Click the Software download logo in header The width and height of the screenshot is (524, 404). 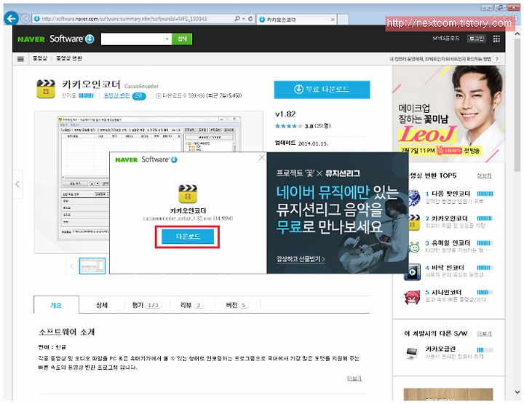pos(72,39)
